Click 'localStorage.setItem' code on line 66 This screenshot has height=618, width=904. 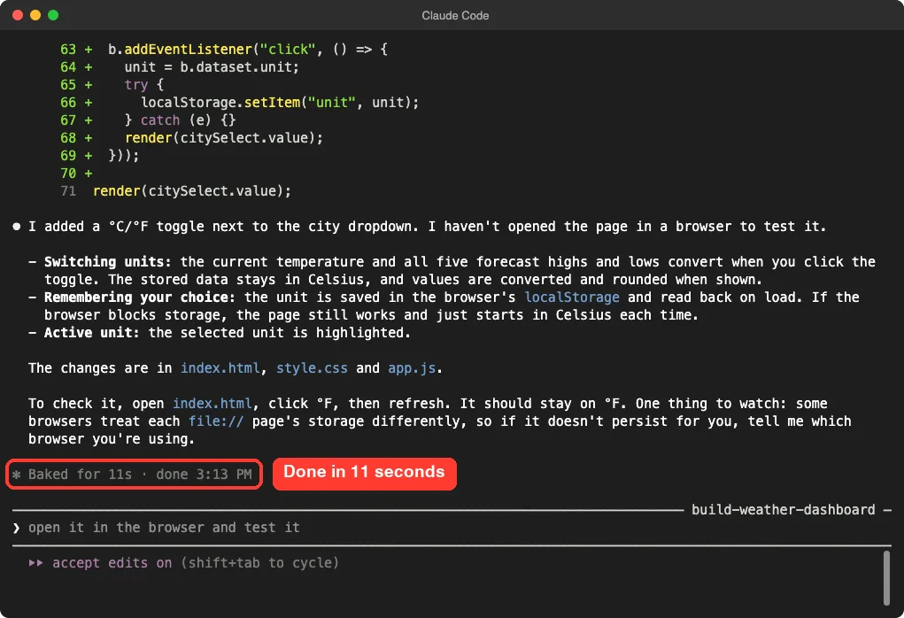[x=220, y=103]
